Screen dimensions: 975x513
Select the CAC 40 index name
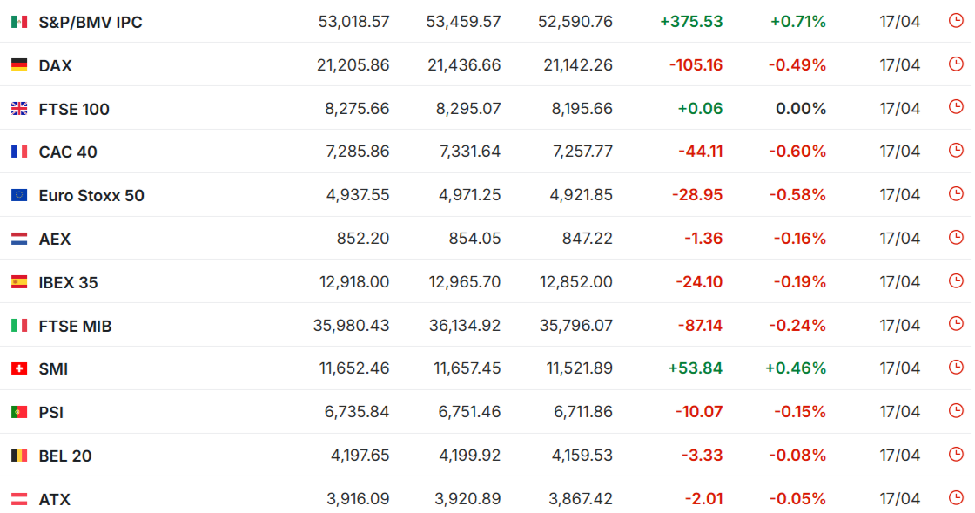(x=68, y=152)
